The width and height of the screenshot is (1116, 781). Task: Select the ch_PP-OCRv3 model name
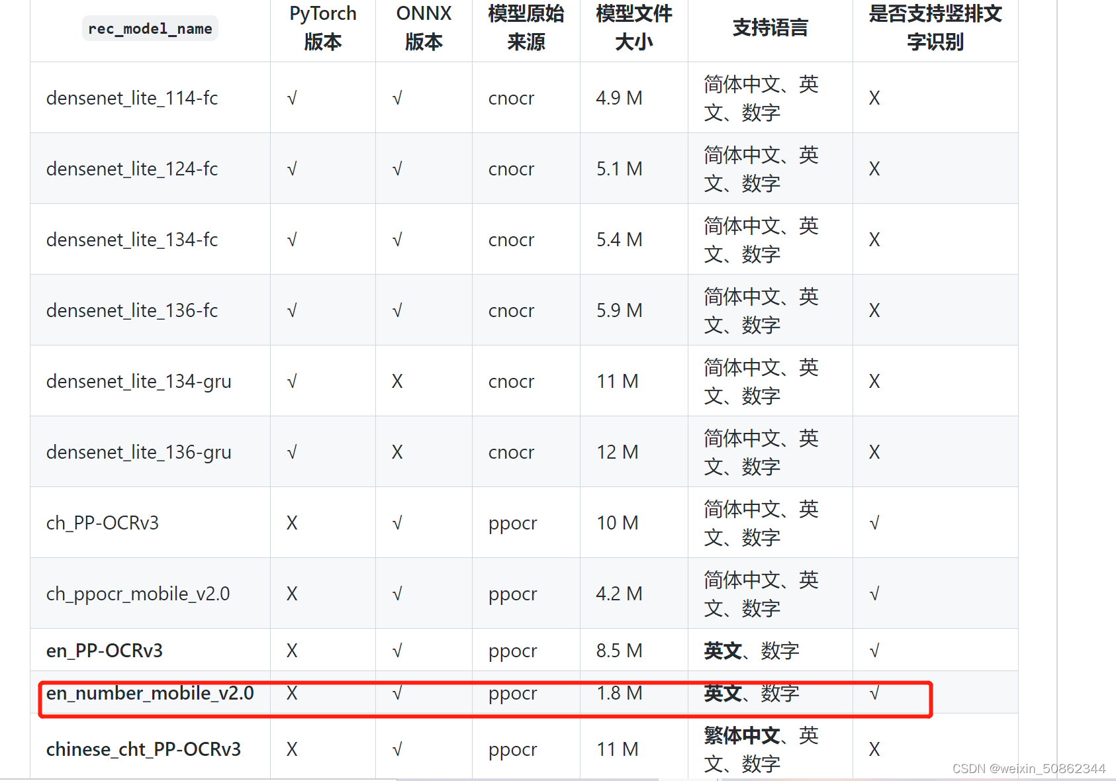[x=103, y=523]
